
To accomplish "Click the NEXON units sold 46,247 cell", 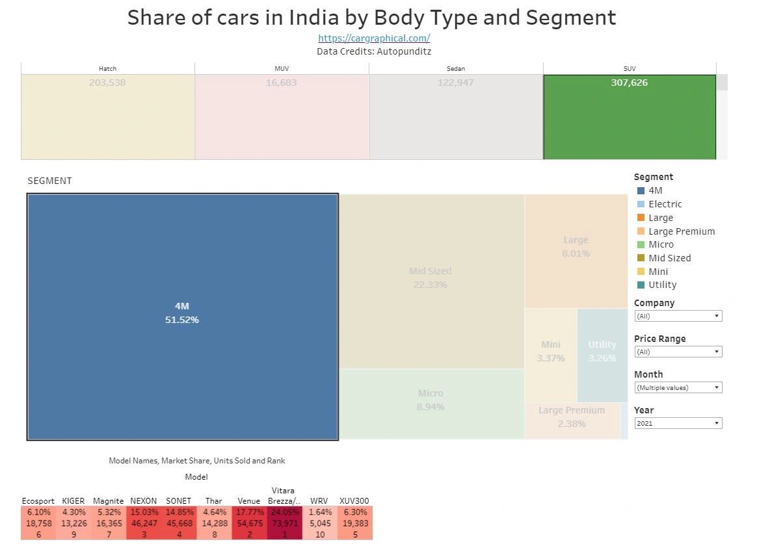I will point(144,523).
